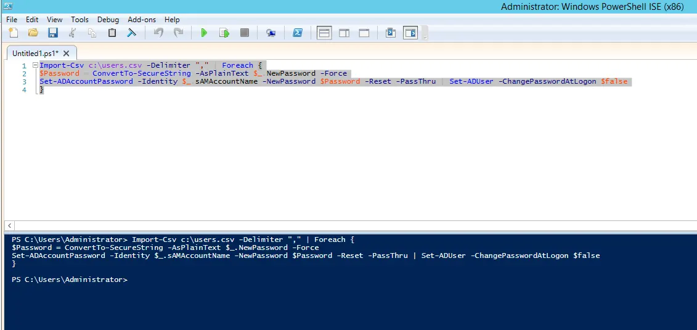Image resolution: width=697 pixels, height=330 pixels.
Task: Collapse the Foreach block on line 1
Action: 35,65
